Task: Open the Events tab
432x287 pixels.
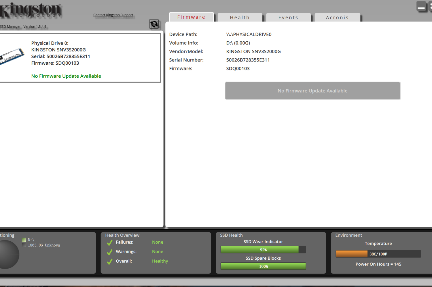Action: point(288,18)
